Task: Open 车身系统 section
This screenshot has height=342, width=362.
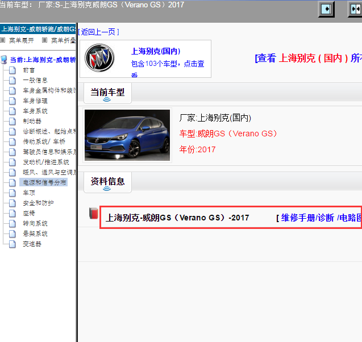Action: [x=35, y=111]
